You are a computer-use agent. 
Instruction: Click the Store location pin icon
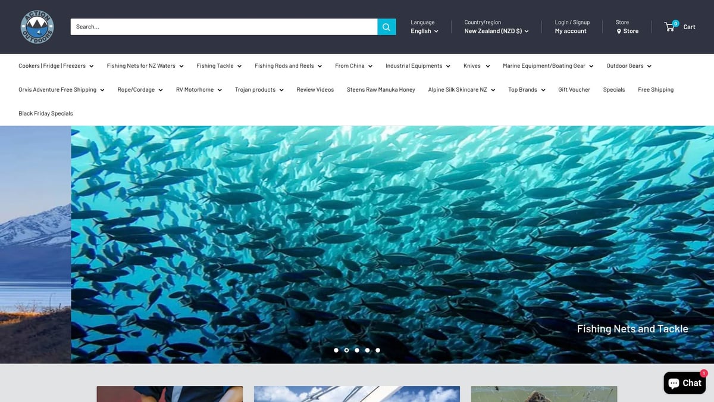coord(619,31)
